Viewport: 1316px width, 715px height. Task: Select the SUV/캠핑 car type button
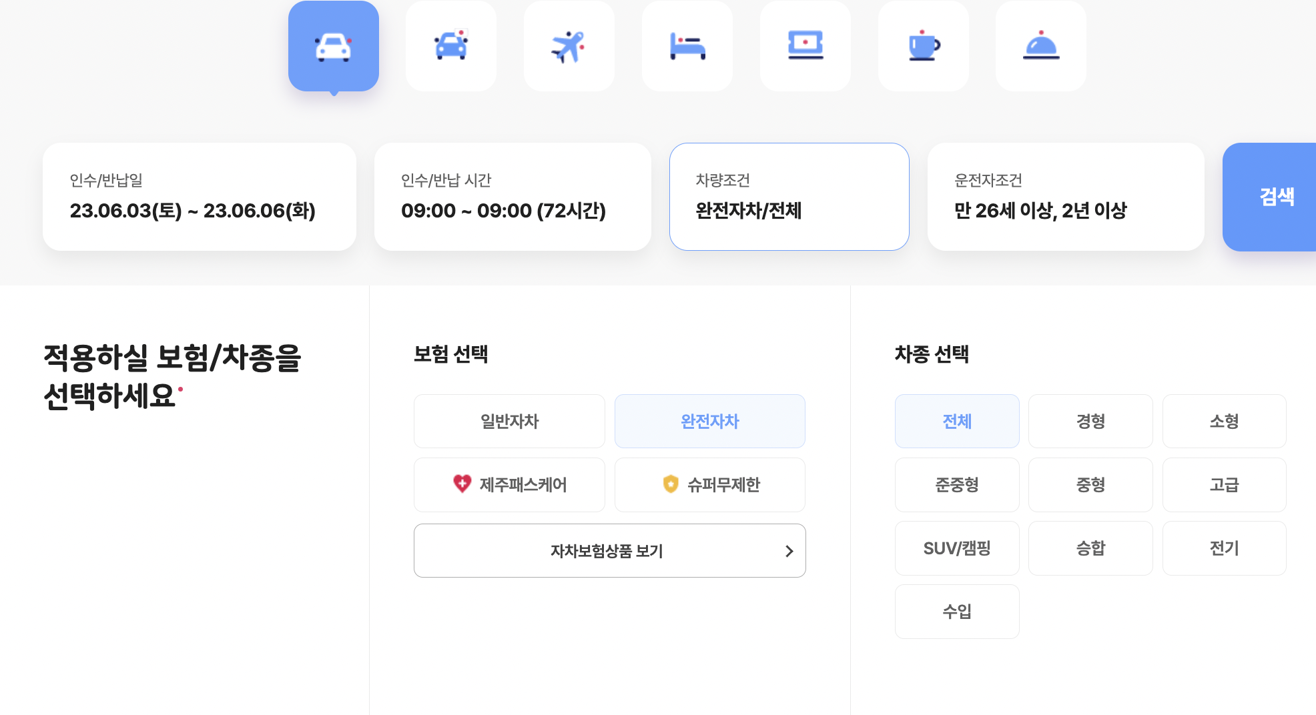coord(956,548)
